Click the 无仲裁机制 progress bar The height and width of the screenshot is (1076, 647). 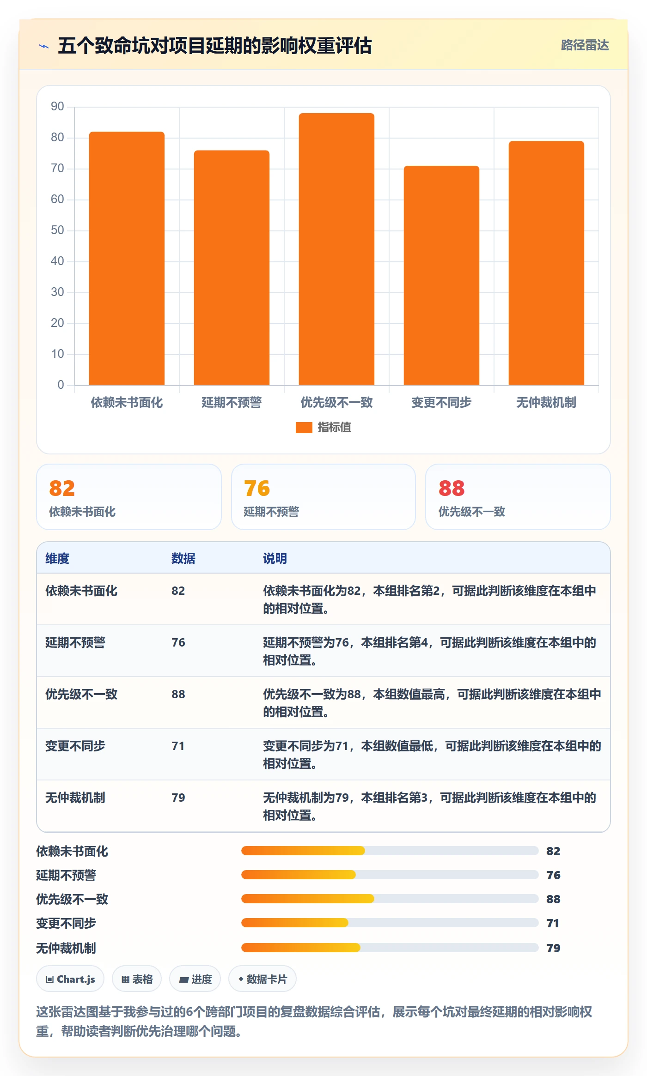(x=390, y=948)
